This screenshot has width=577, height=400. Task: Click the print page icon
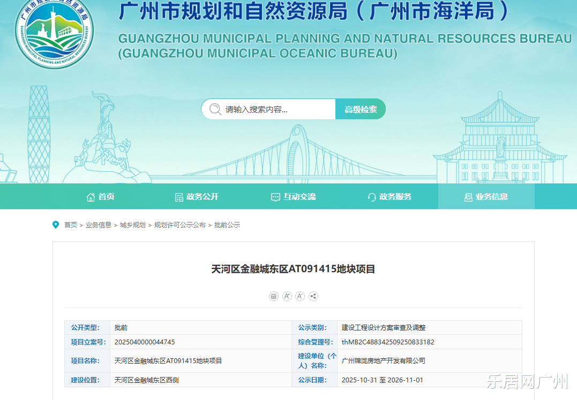[274, 296]
